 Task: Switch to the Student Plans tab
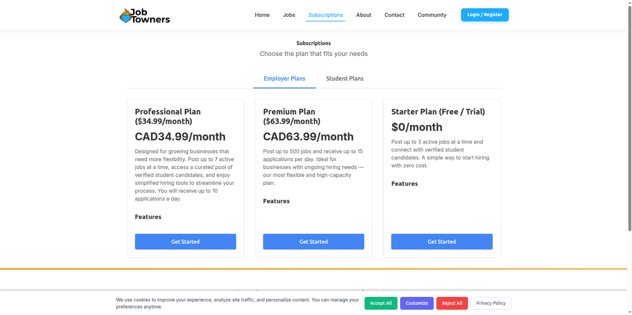[345, 78]
